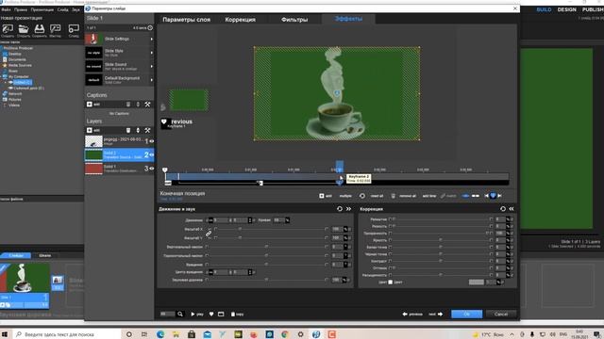
Task: Click the Save (Сохранить) toolbar icon
Action: [40, 29]
